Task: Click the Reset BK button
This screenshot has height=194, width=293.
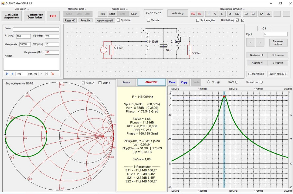Action: [x=85, y=21]
